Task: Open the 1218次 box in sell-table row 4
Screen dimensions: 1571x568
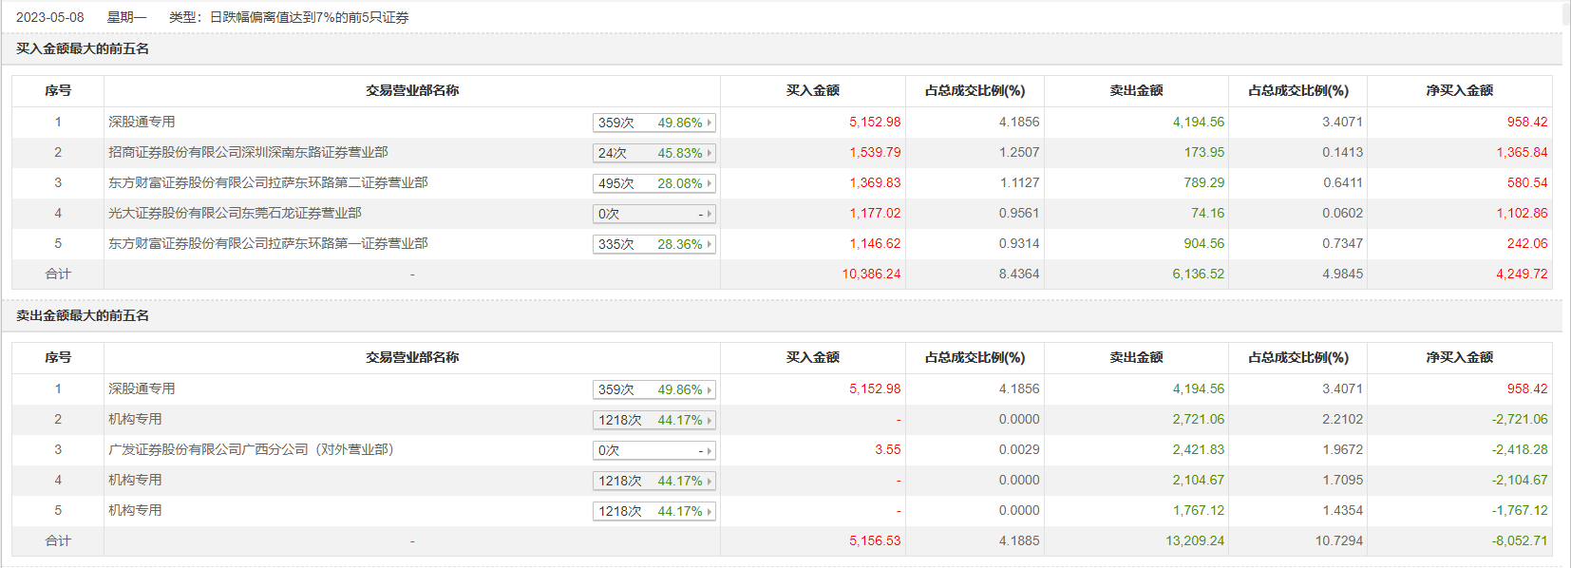Action: (653, 481)
